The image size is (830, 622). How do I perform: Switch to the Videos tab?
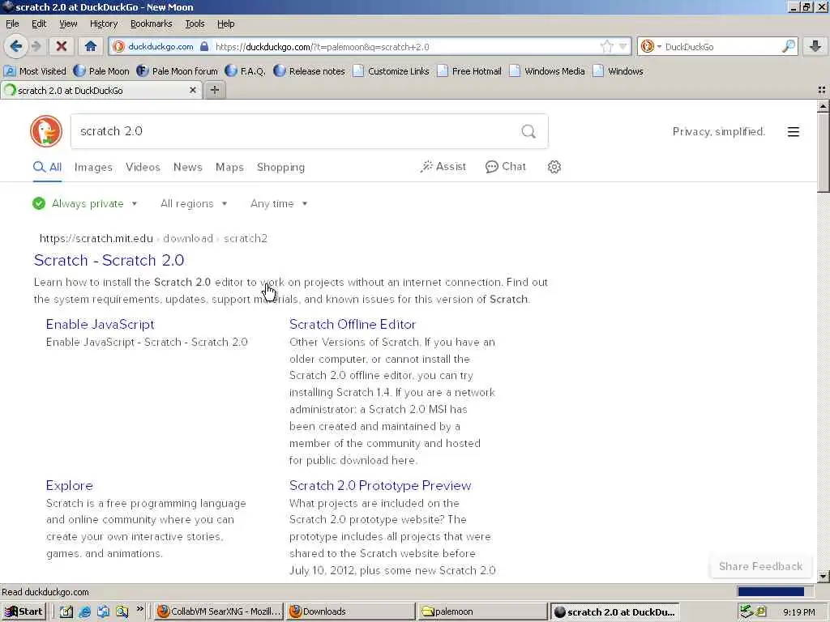click(143, 167)
